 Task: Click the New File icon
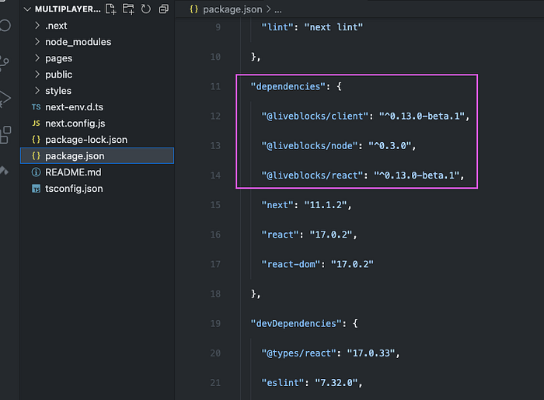point(111,9)
